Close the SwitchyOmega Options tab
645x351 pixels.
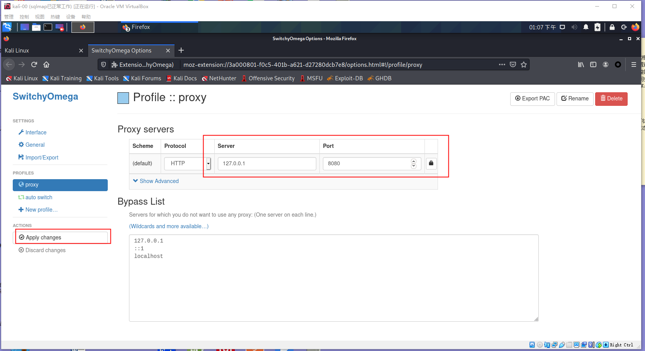(x=168, y=51)
